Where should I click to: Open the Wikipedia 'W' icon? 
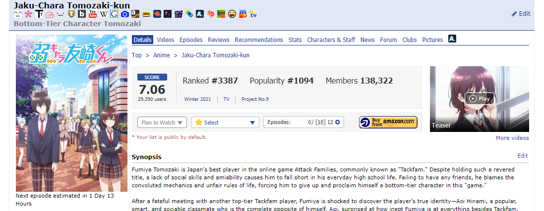103,14
